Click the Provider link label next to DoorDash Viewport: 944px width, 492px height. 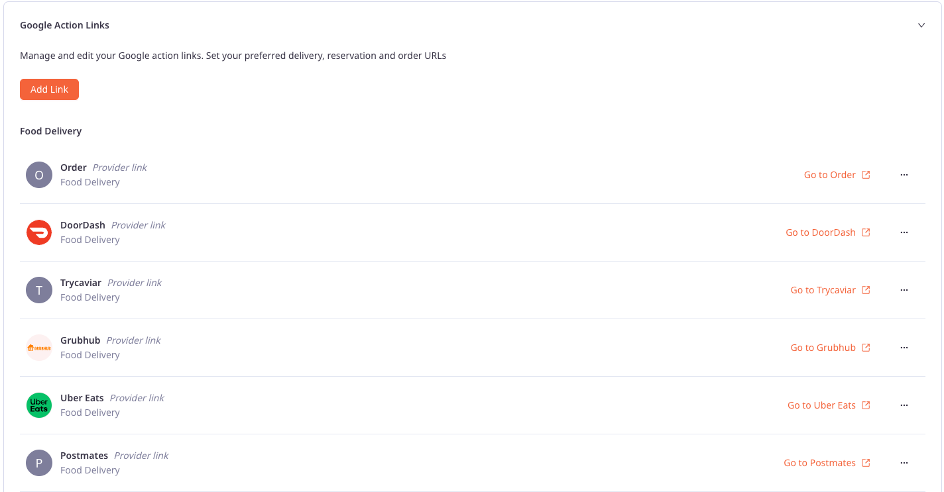click(139, 225)
